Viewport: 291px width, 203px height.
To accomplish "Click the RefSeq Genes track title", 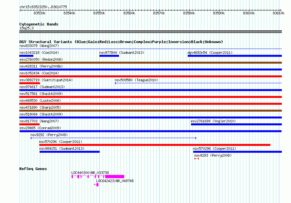I will click(x=33, y=169).
